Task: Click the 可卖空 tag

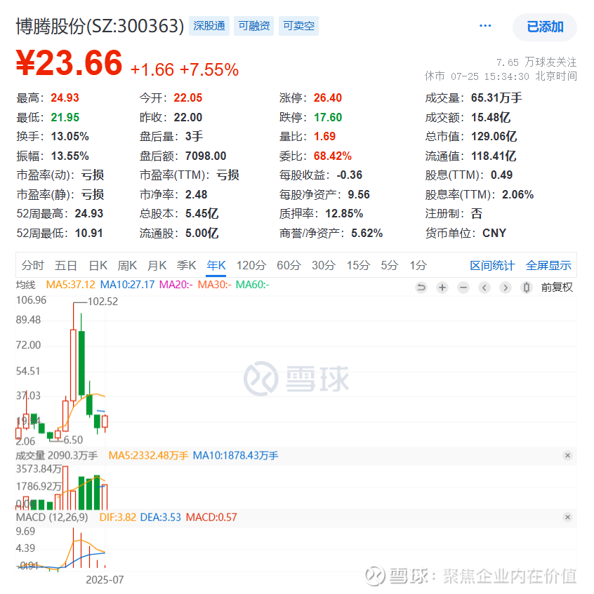Action: 298,26
